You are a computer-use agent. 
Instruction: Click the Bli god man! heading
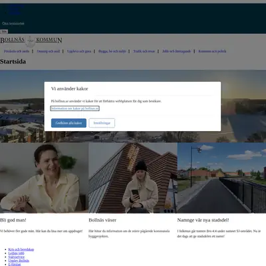[x=13, y=220]
